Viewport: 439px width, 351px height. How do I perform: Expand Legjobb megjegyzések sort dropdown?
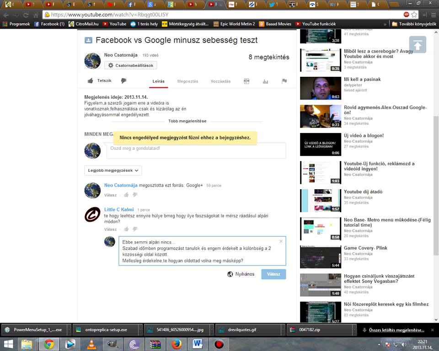click(x=113, y=170)
